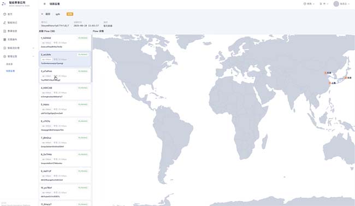
Task: Click the sidebar item icon above the gear item
Action: pyautogui.click(x=4, y=48)
